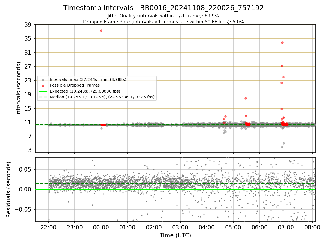Click the gray Intervals marker in the legend
This screenshot has width=327, height=245.
pyautogui.click(x=43, y=80)
